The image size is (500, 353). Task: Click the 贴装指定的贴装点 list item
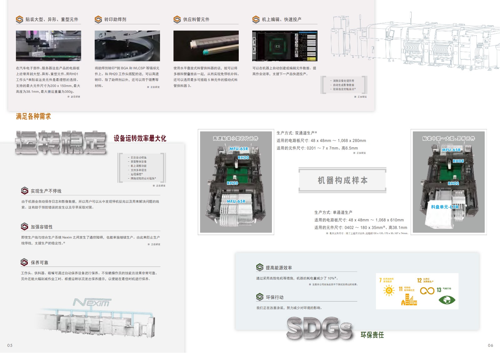tap(344, 89)
